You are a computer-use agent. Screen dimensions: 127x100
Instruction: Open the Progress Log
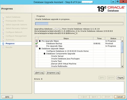[53, 73]
